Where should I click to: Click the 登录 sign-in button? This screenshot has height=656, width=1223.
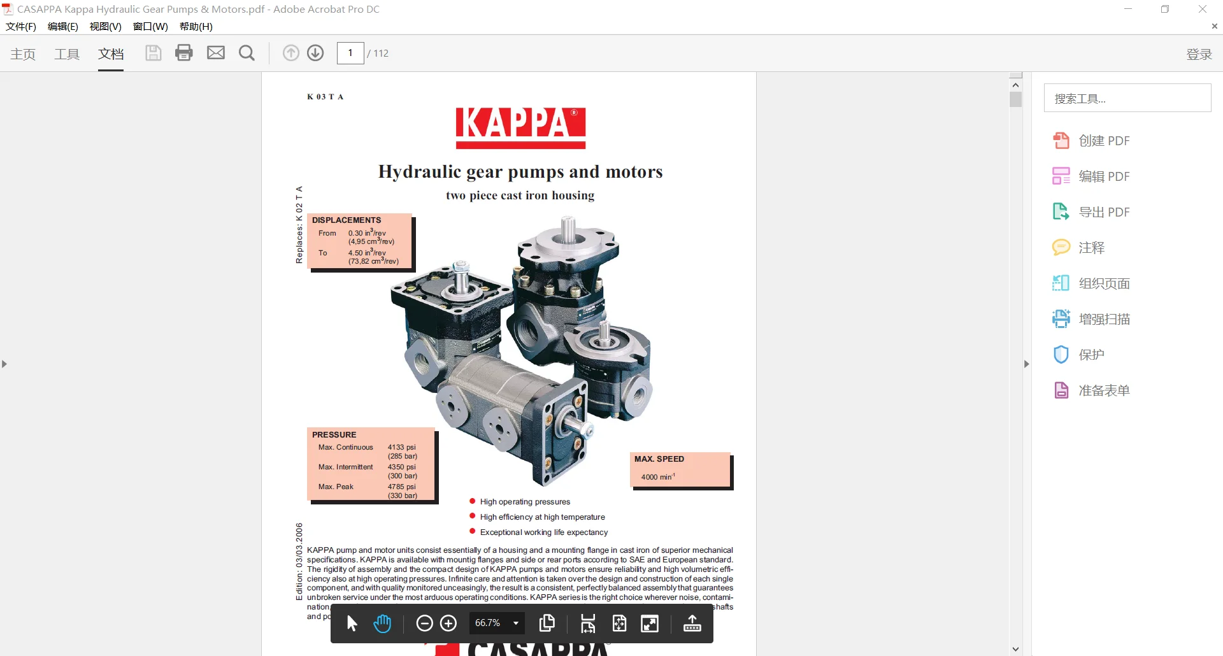[1199, 54]
